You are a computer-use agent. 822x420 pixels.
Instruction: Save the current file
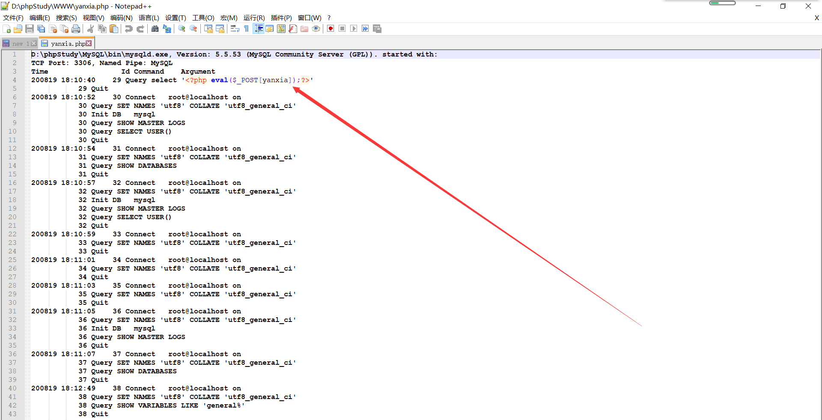coord(30,29)
